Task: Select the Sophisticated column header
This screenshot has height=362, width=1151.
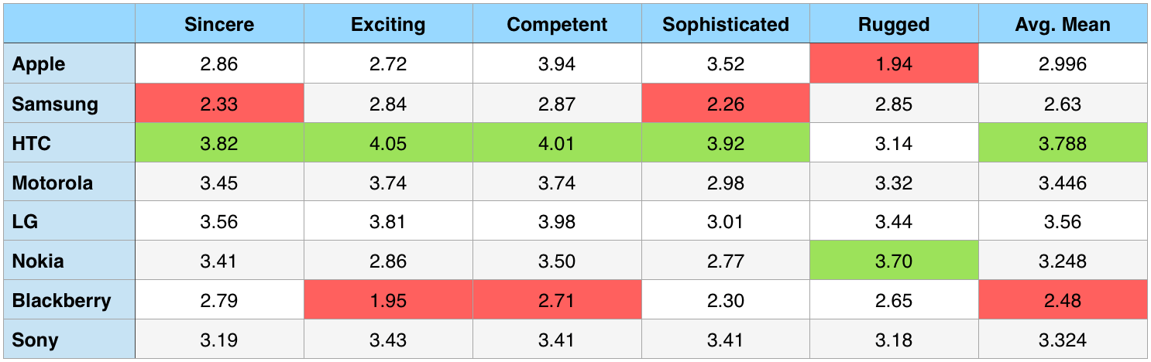Action: pos(726,24)
